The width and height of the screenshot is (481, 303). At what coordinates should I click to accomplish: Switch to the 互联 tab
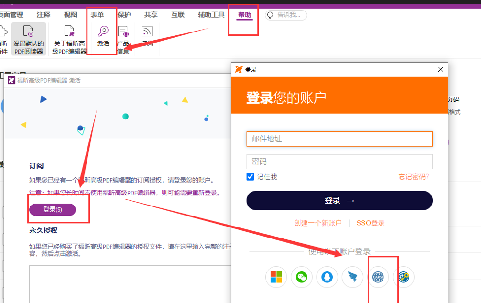click(178, 15)
